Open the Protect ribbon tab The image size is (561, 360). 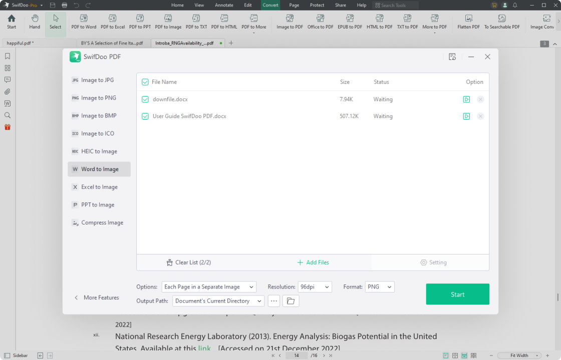pyautogui.click(x=317, y=5)
